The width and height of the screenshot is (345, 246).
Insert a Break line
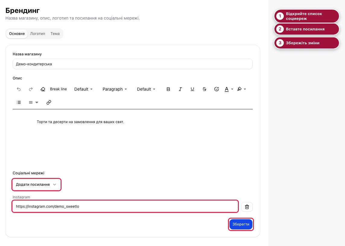coord(58,89)
